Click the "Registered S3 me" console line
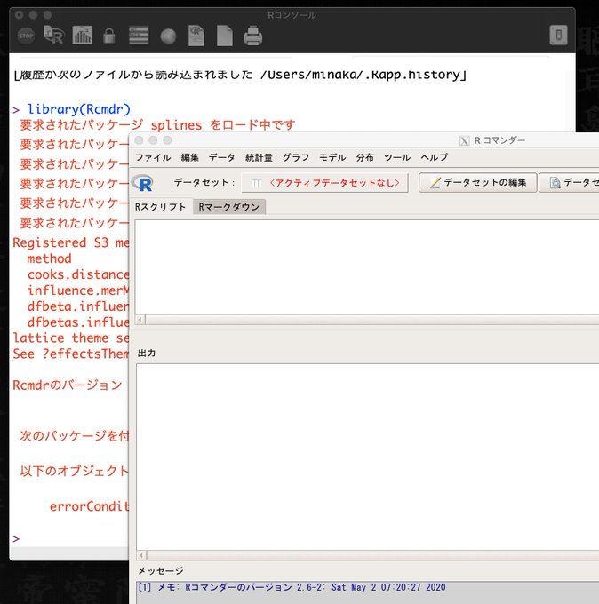This screenshot has height=604, width=599. pyautogui.click(x=71, y=242)
